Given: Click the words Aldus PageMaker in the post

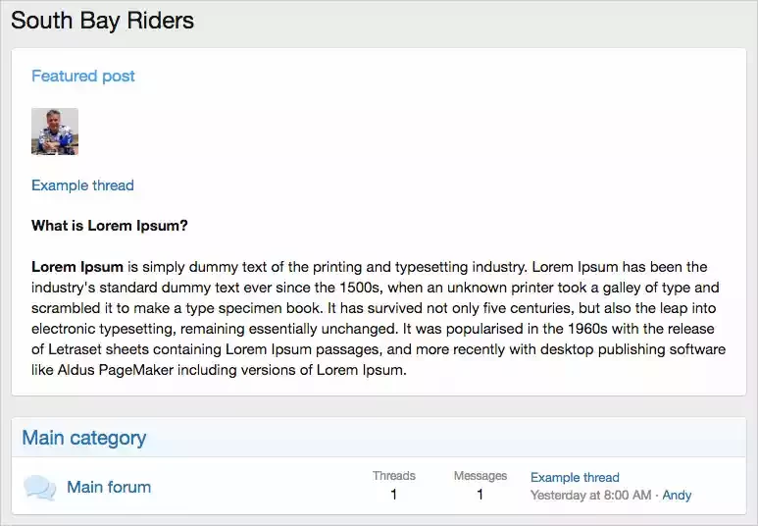Looking at the screenshot, I should (116, 370).
